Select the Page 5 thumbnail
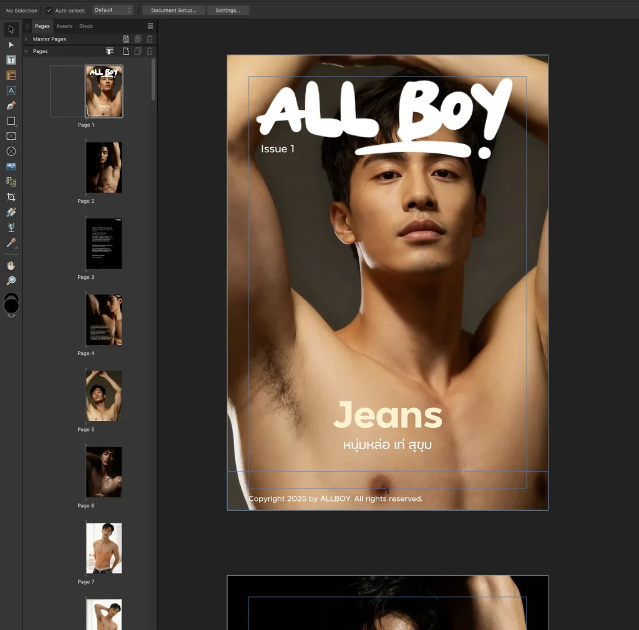This screenshot has width=639, height=630. (104, 396)
